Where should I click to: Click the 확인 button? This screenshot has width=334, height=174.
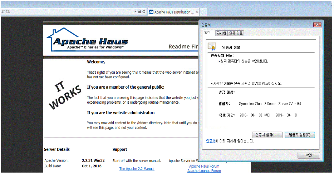click(x=309, y=155)
